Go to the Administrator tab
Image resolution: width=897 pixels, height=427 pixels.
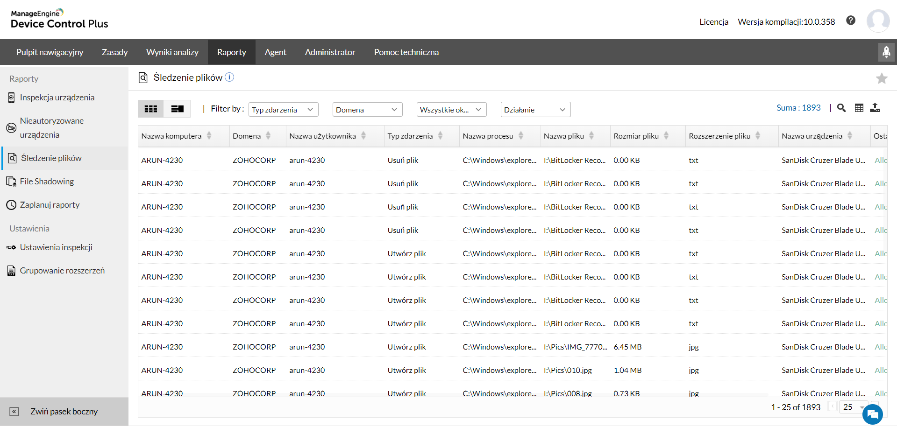(x=330, y=52)
